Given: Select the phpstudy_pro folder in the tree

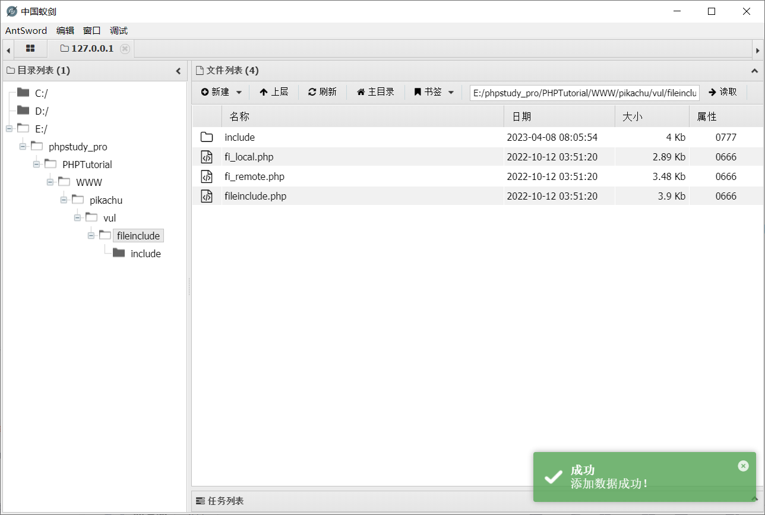Looking at the screenshot, I should click(x=78, y=147).
